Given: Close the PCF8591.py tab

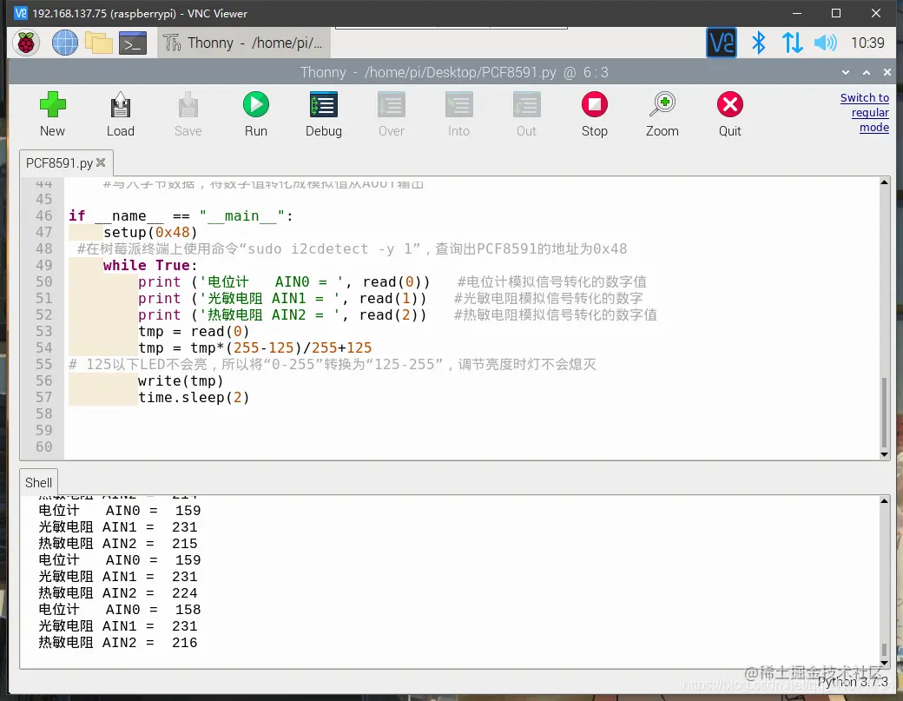Looking at the screenshot, I should 101,162.
